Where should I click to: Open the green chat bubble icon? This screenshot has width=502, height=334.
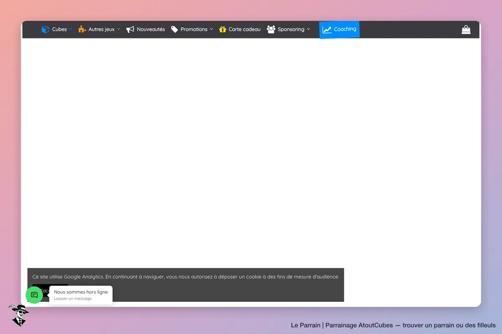coord(34,295)
